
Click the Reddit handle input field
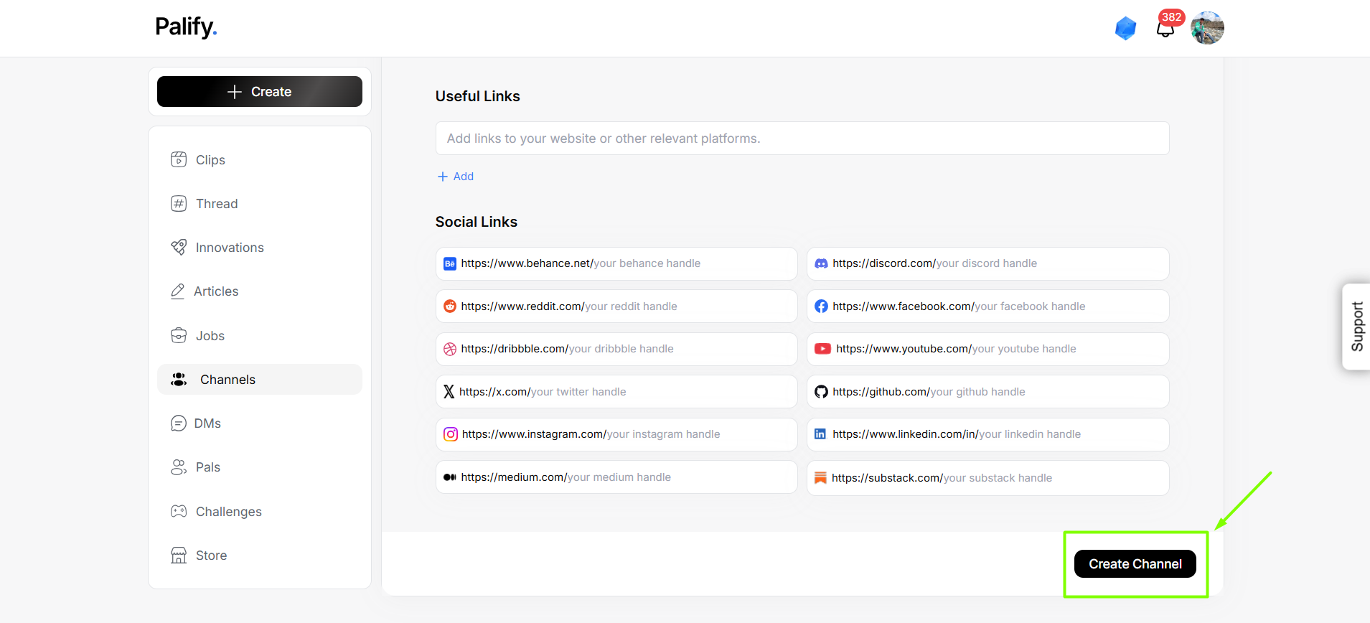click(616, 306)
